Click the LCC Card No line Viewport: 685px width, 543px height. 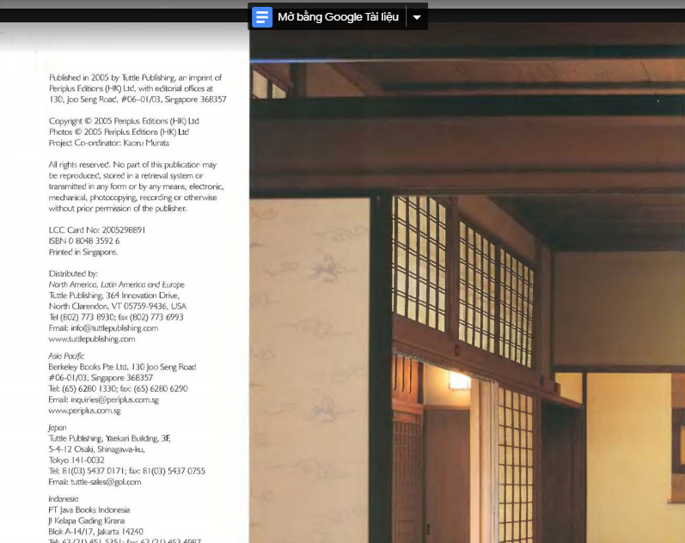[x=97, y=230]
